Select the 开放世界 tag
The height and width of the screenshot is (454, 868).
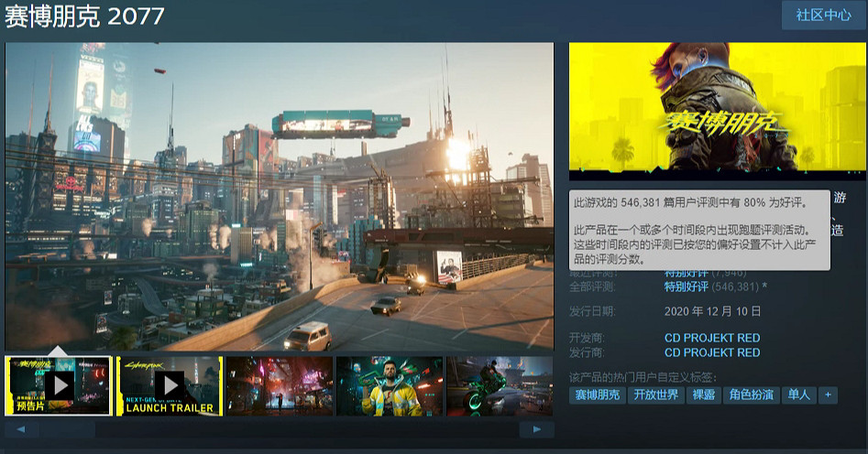656,395
